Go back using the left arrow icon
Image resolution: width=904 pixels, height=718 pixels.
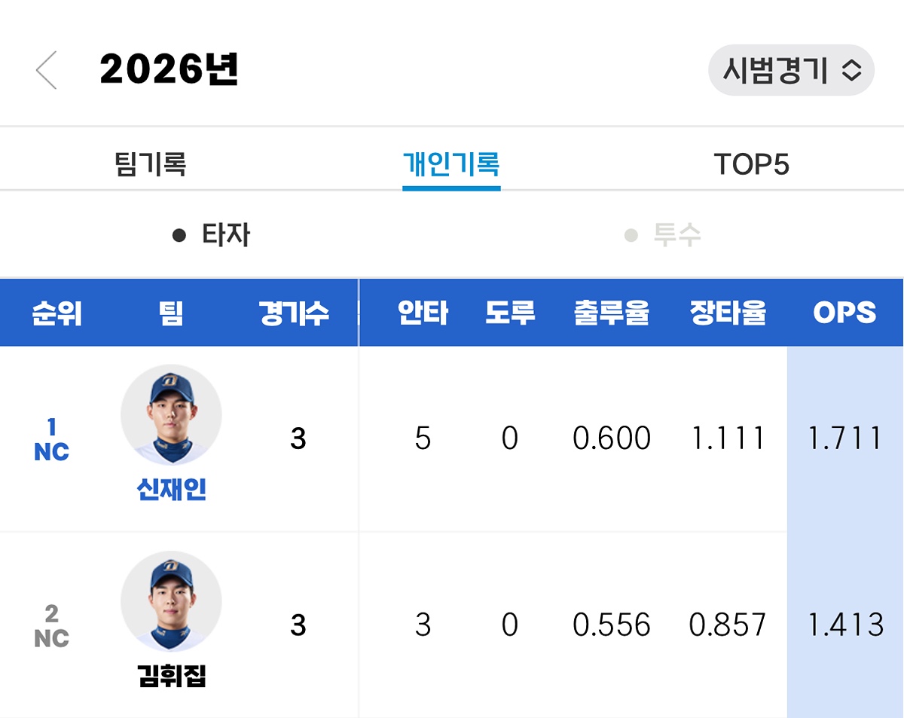pyautogui.click(x=46, y=71)
